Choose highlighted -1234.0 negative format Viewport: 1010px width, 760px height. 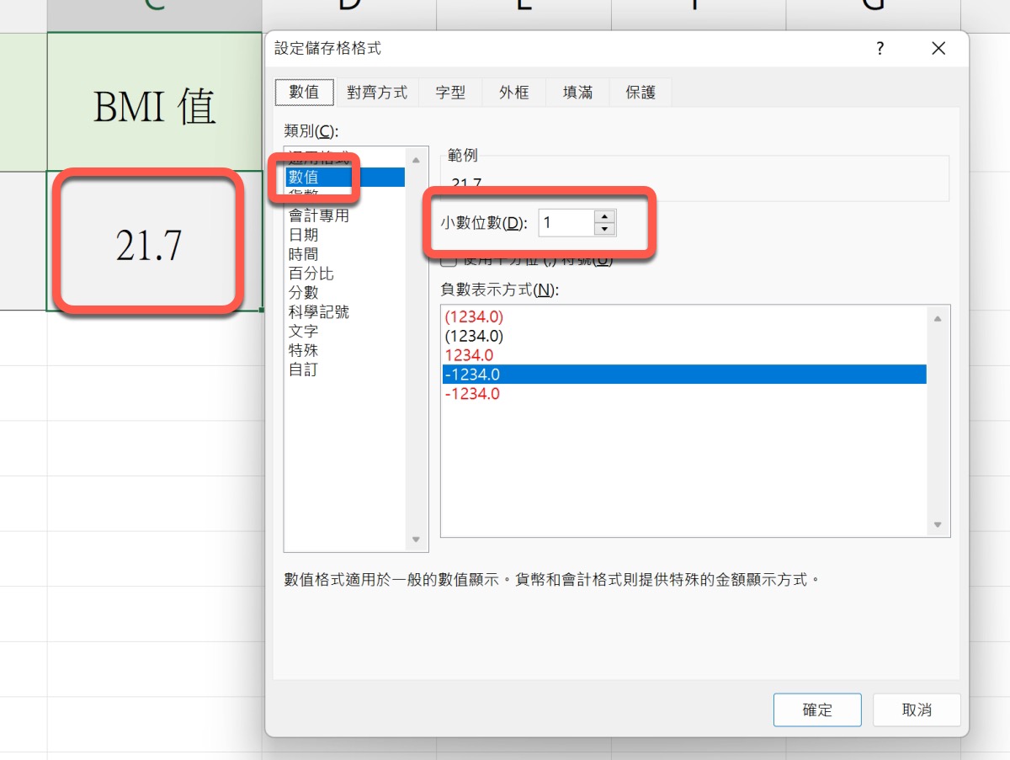point(683,375)
